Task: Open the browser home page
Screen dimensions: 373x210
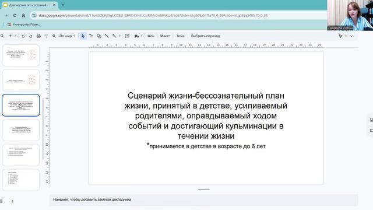Action: pos(23,16)
